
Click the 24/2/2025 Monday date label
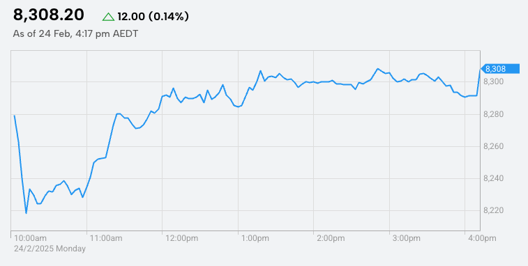(x=50, y=249)
